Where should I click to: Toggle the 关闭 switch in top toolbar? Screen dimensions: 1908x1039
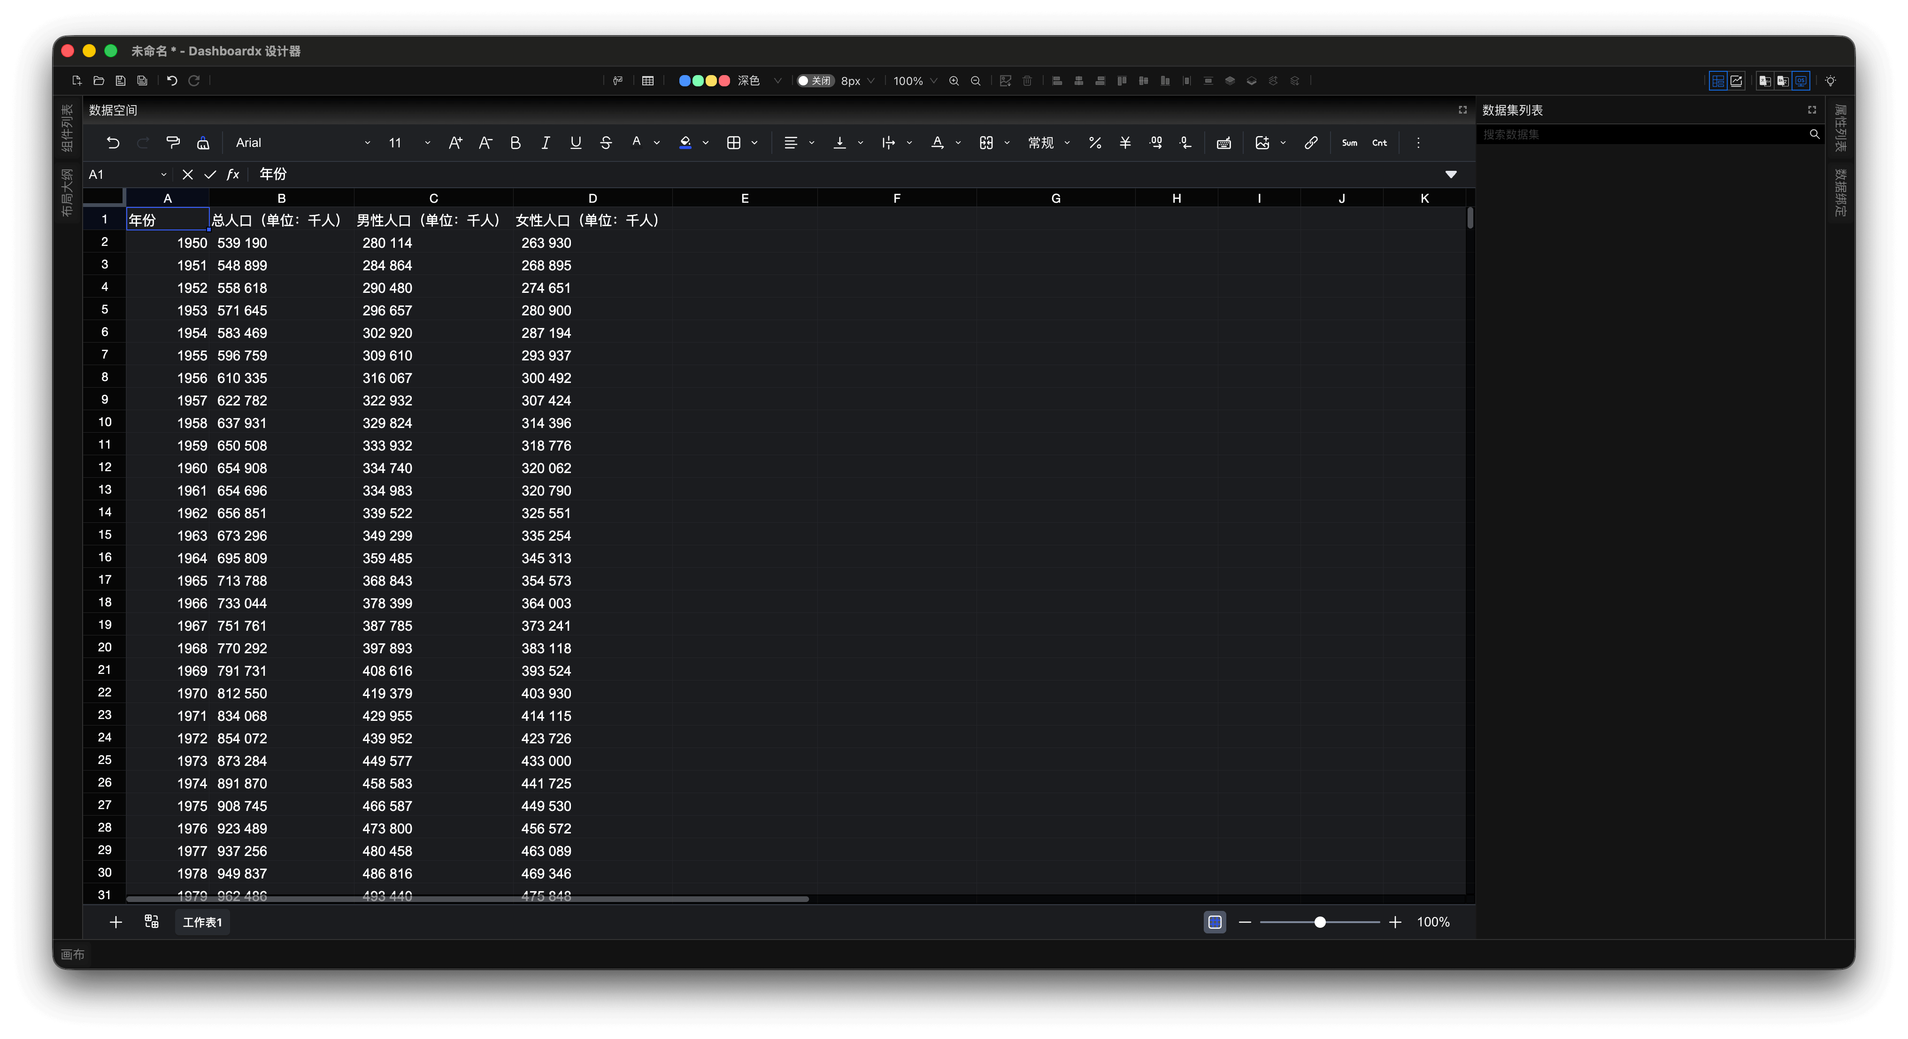[x=815, y=81]
